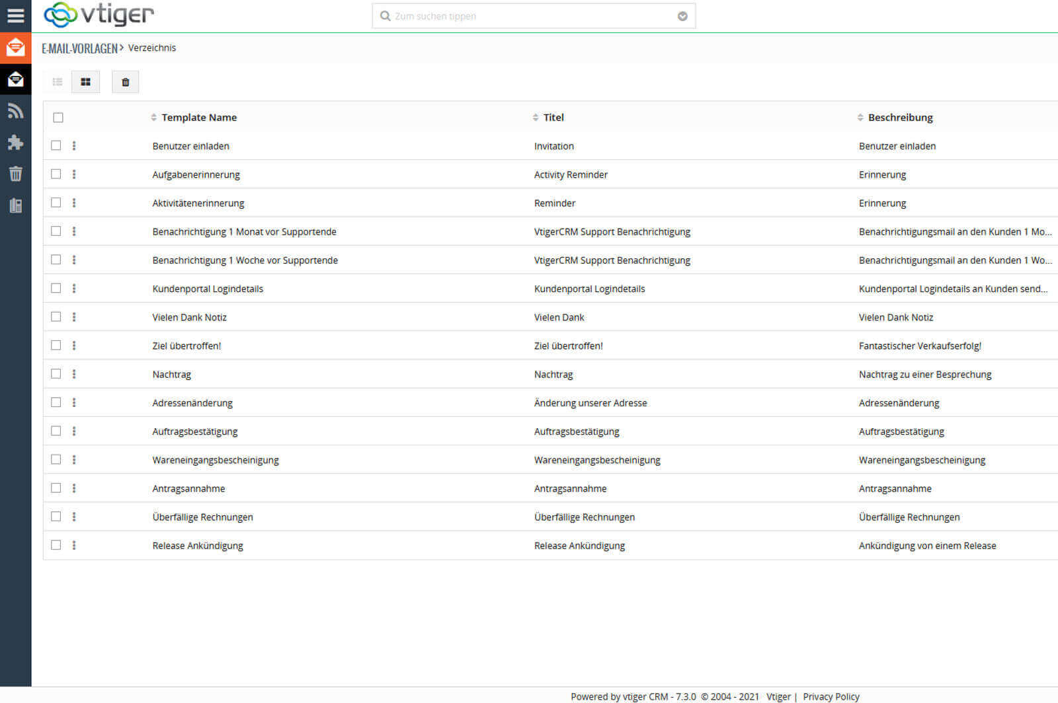The width and height of the screenshot is (1058, 703).
Task: Check the Nachtrag template checkbox
Action: [56, 374]
